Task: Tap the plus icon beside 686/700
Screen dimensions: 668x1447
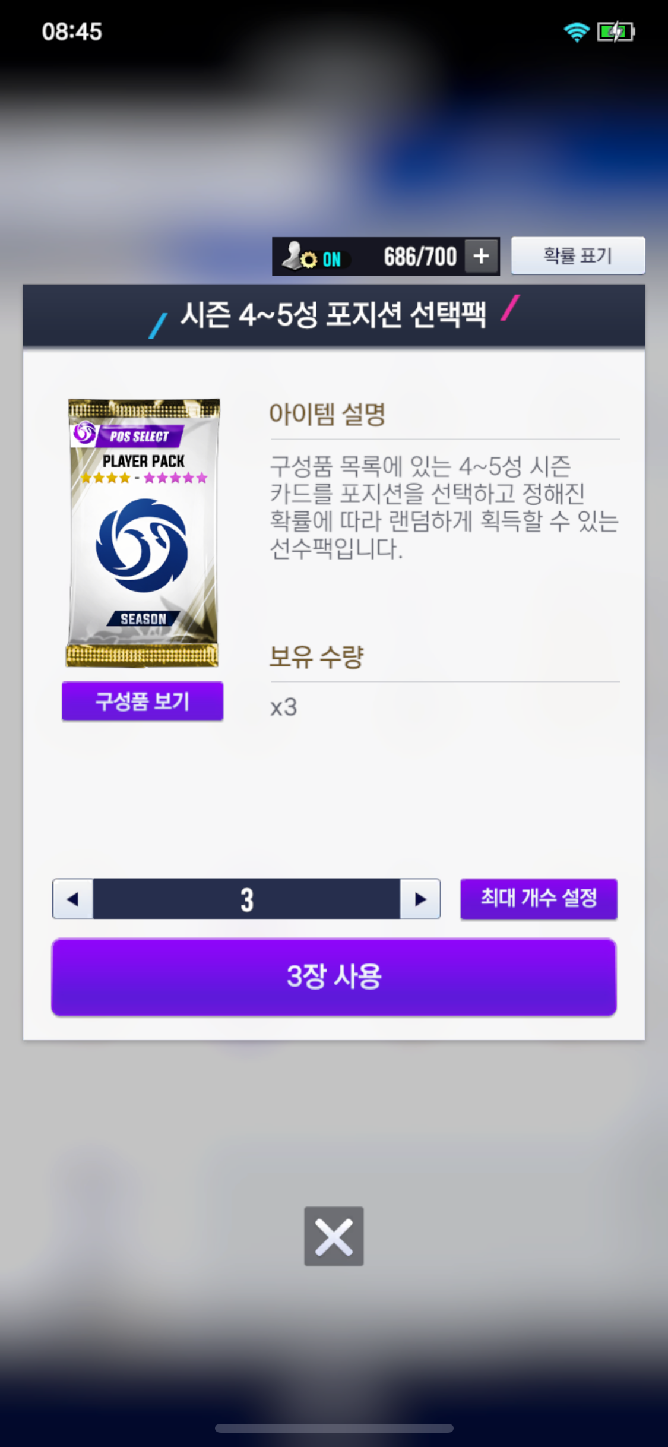Action: (x=481, y=257)
